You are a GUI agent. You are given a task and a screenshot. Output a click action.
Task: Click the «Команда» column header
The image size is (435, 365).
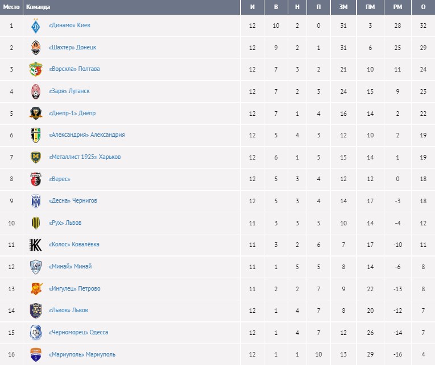point(38,7)
